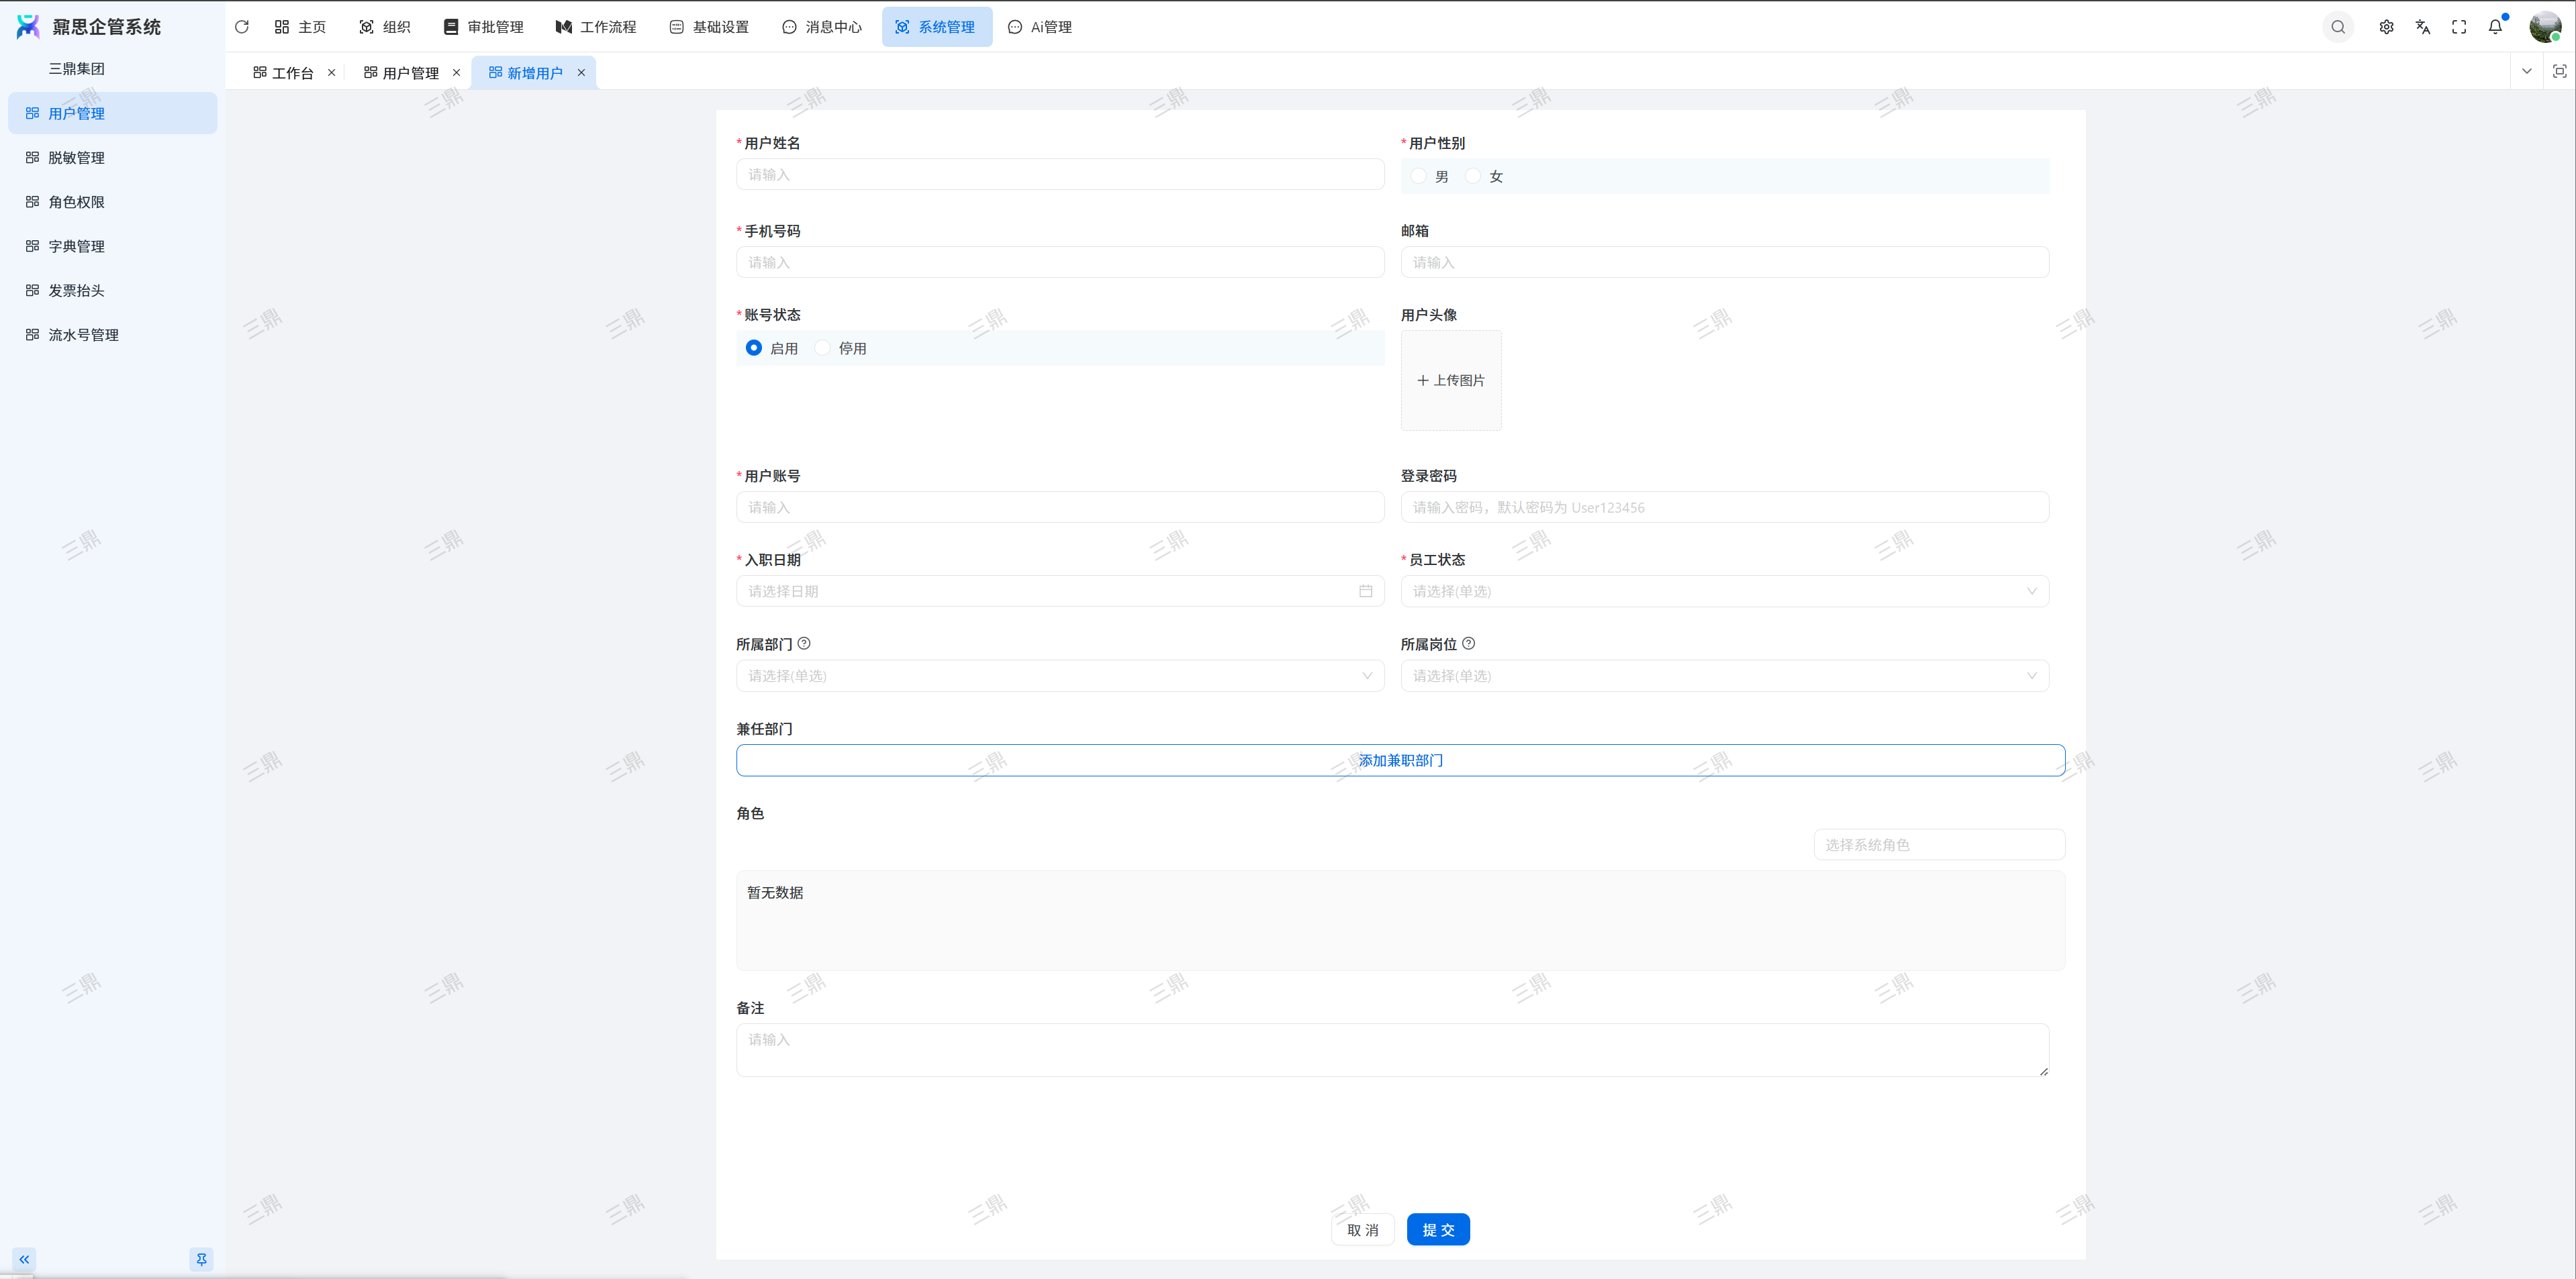
Task: Open the 审批管理 top menu
Action: pos(484,27)
